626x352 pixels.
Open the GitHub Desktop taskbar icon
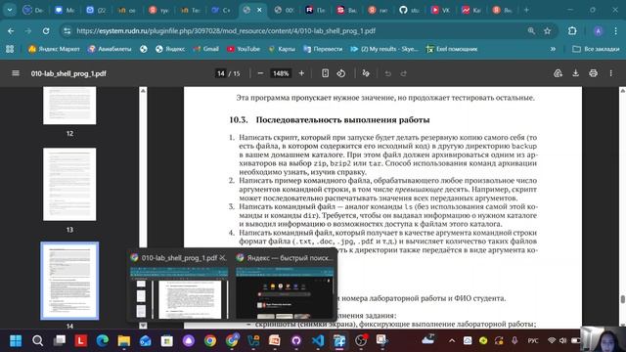(x=296, y=340)
